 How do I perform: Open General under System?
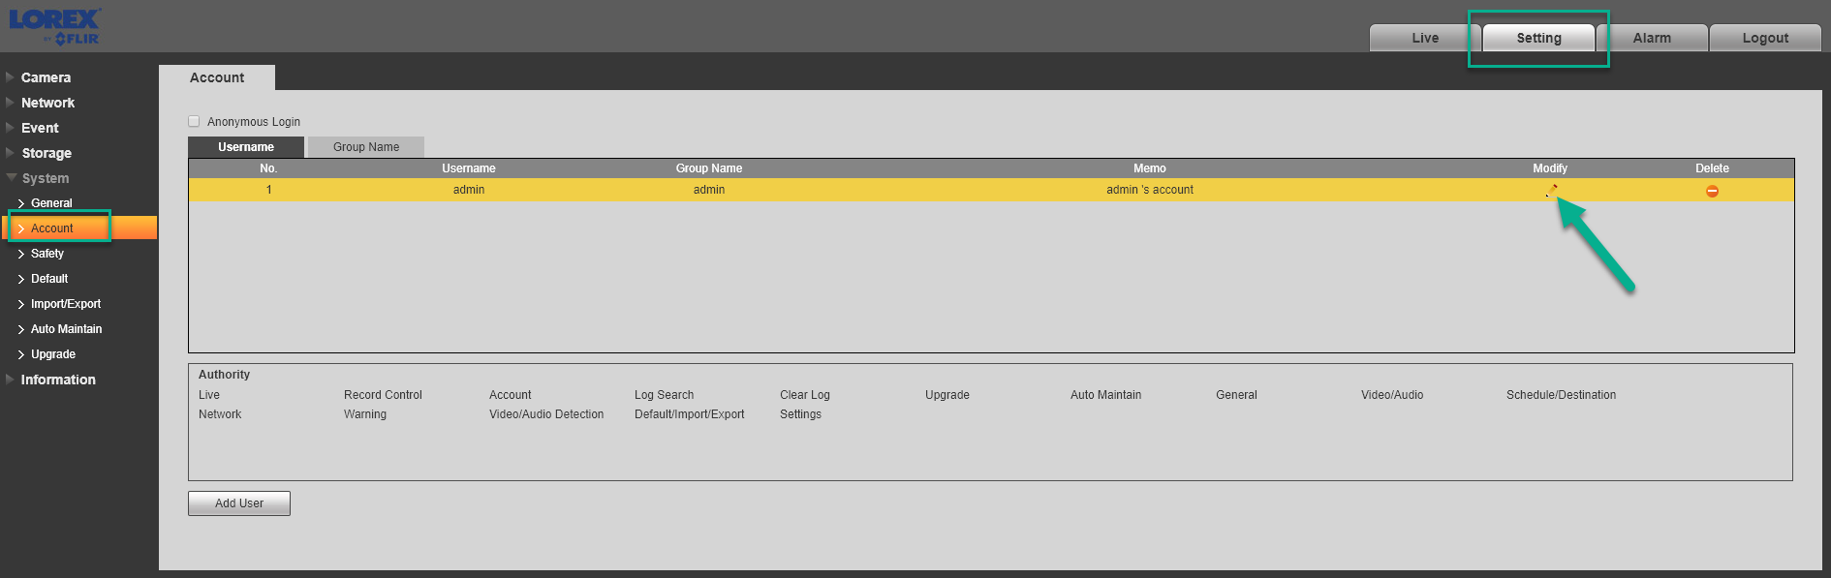click(51, 203)
